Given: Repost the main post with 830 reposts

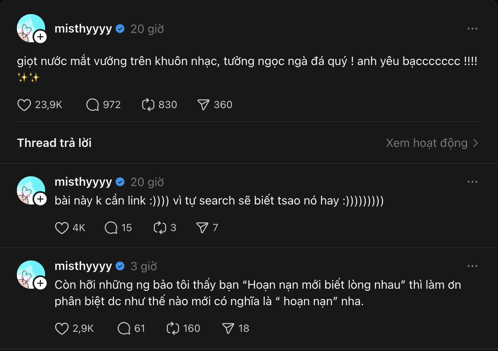Looking at the screenshot, I should click(x=149, y=105).
